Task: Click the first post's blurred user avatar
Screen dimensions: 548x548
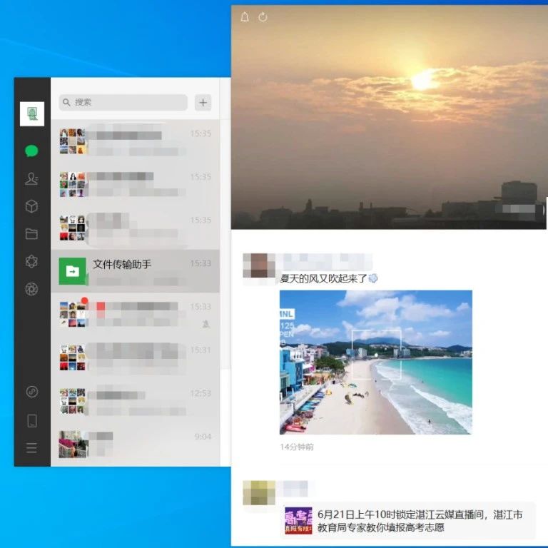Action: click(x=259, y=266)
